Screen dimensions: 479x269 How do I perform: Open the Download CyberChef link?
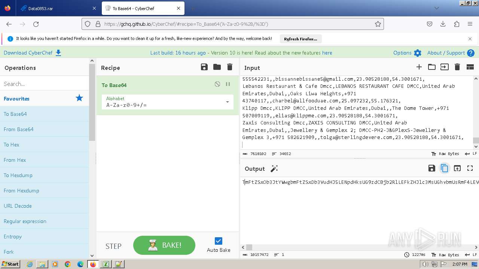28,53
